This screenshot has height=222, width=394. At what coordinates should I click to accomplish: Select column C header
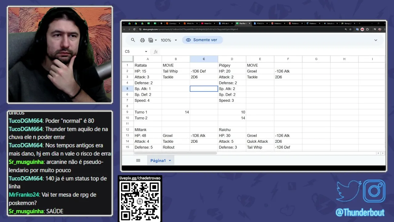[x=204, y=59]
